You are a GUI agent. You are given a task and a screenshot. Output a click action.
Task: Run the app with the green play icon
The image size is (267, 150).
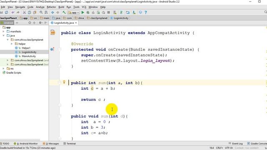coord(83,12)
